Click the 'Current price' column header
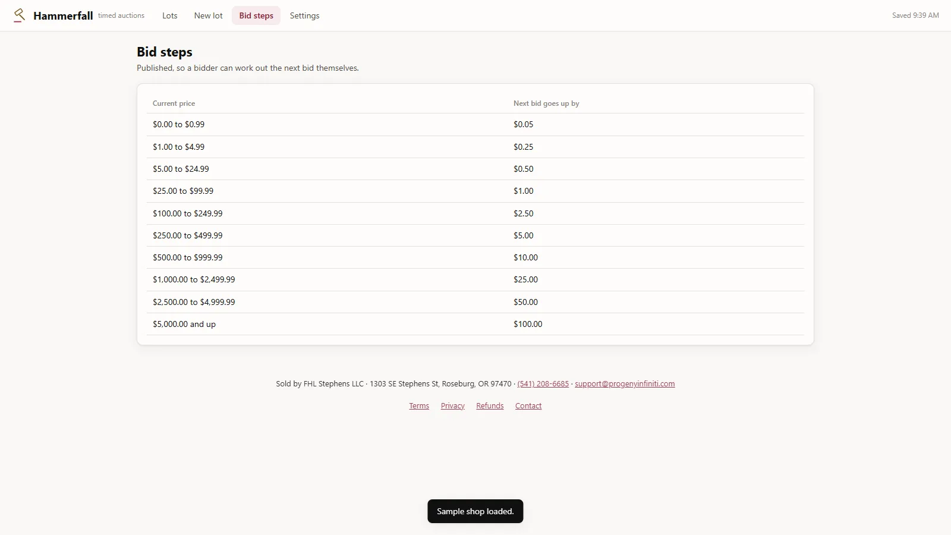Viewport: 951px width, 535px height. coord(174,103)
